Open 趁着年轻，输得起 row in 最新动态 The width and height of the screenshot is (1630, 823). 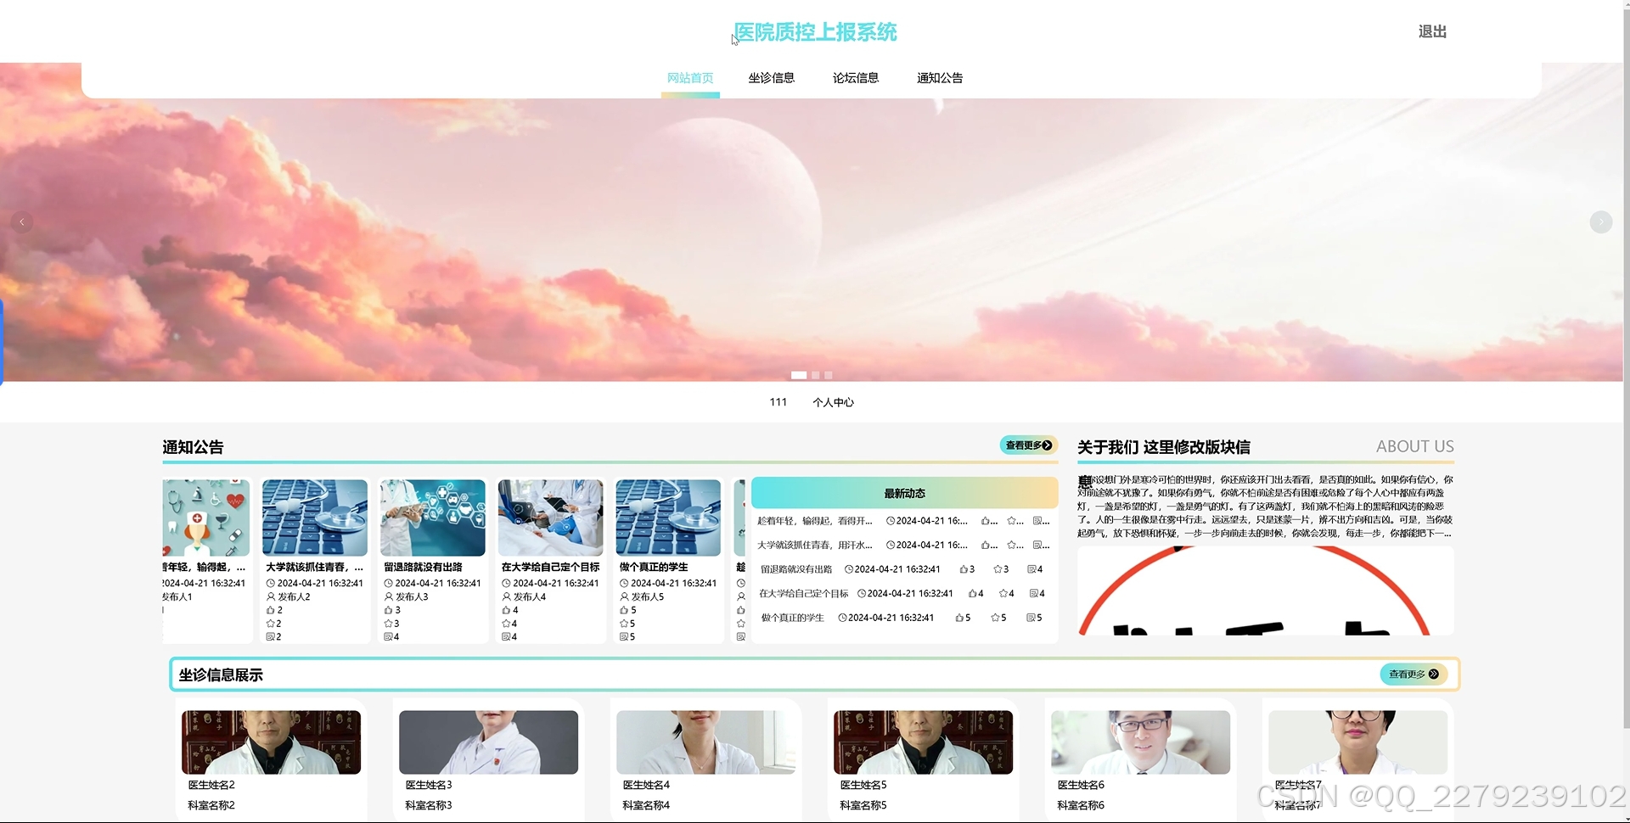tap(905, 521)
